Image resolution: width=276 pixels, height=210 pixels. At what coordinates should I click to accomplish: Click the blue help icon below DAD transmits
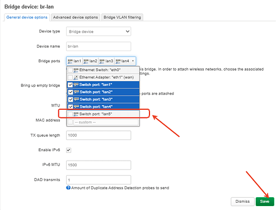(x=68, y=188)
